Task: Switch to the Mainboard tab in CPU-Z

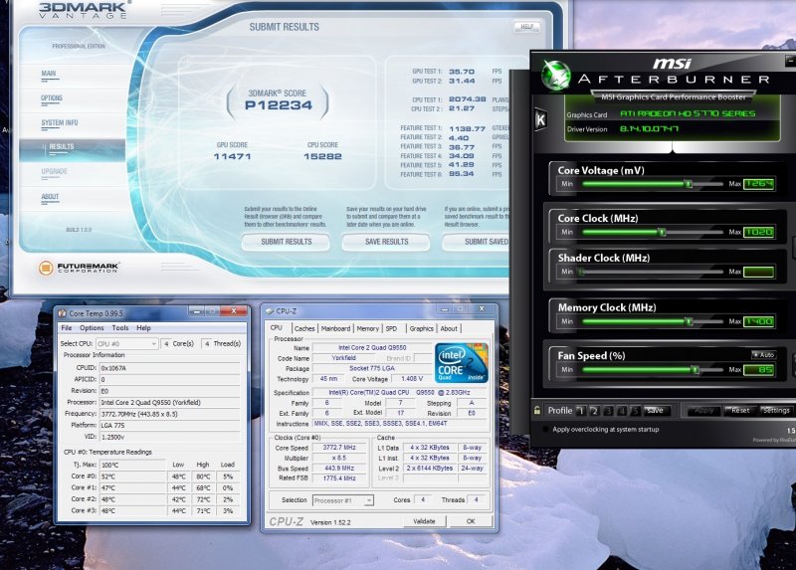Action: 335,328
